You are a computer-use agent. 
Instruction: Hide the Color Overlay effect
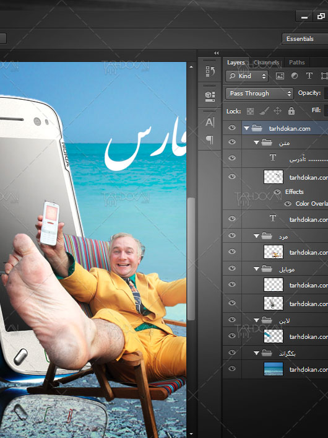click(x=288, y=204)
